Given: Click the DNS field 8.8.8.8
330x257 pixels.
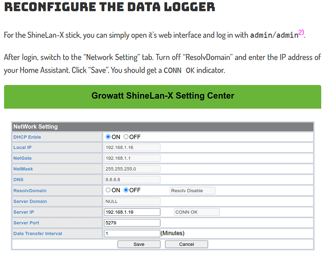Looking at the screenshot, I should [x=132, y=179].
